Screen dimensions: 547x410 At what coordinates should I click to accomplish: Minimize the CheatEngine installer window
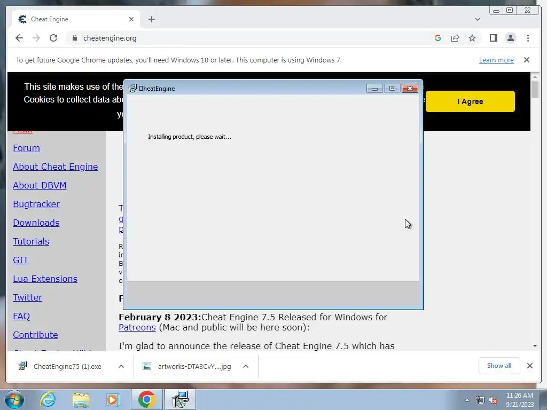tap(374, 89)
